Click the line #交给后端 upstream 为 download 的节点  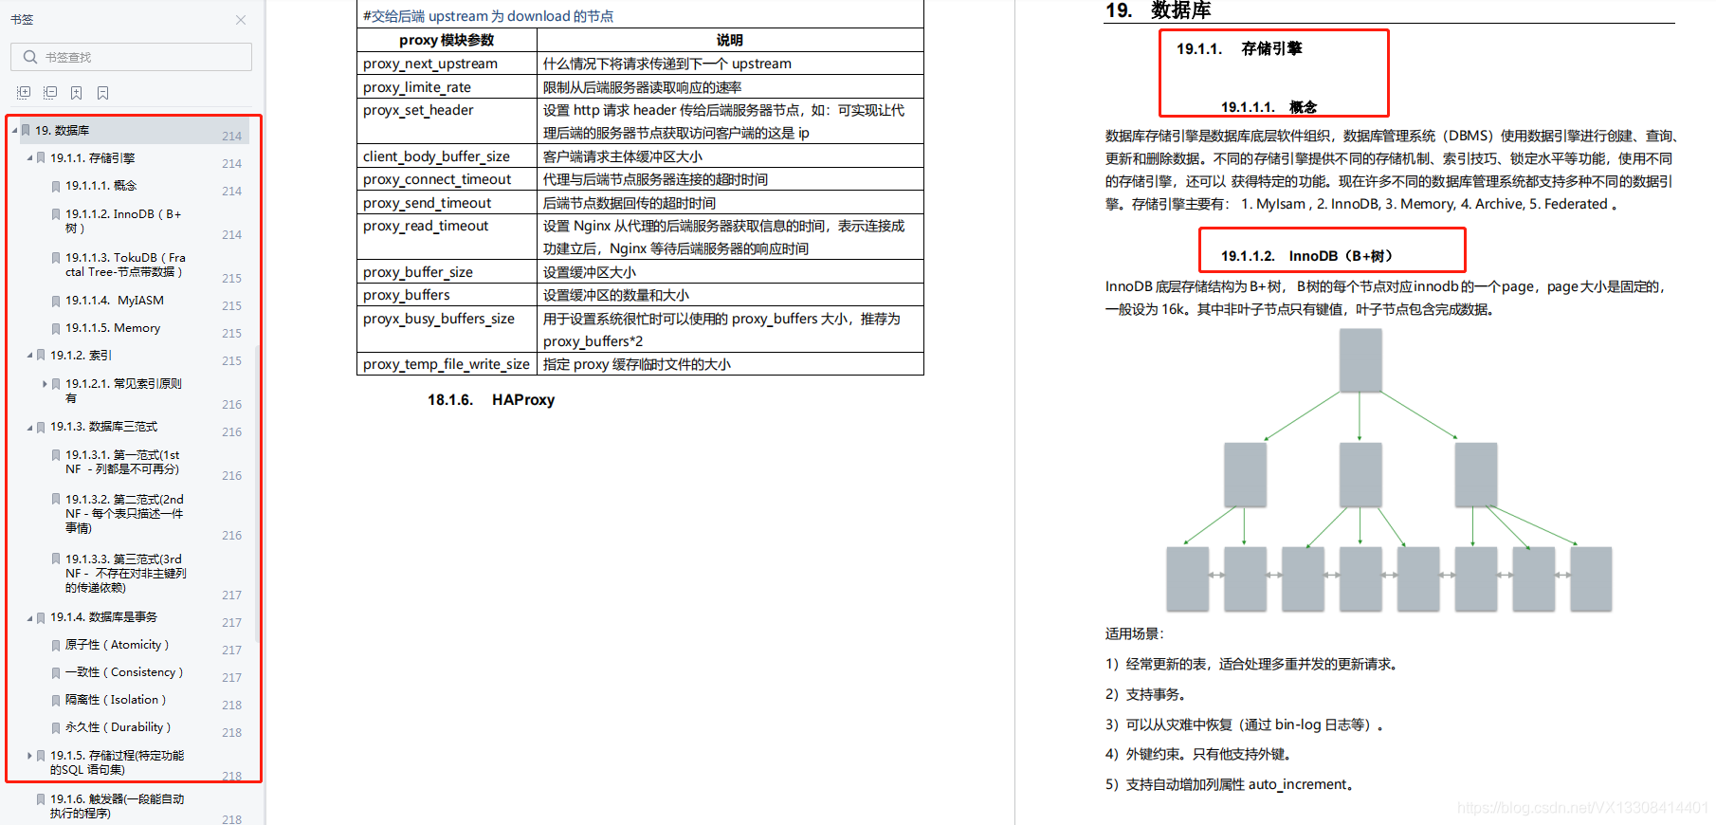pyautogui.click(x=488, y=16)
